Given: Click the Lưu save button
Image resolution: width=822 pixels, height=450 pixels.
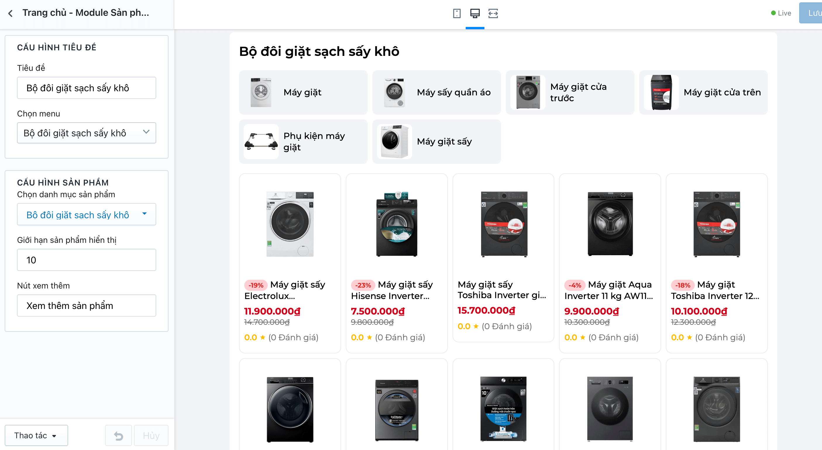Looking at the screenshot, I should click(811, 13).
